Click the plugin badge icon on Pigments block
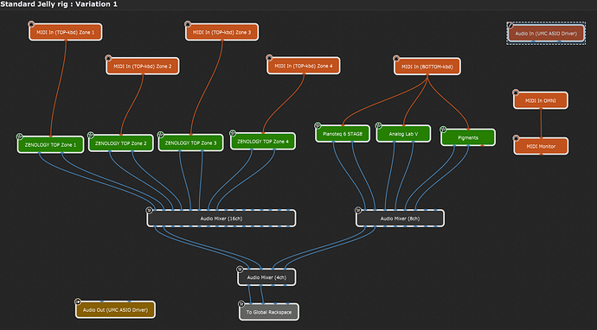Viewport: 597px width, 330px height. coord(443,130)
